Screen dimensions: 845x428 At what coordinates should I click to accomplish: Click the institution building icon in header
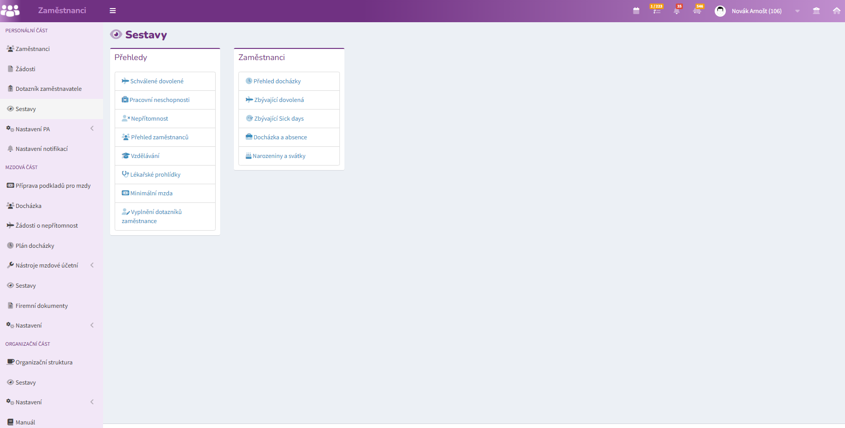point(816,11)
